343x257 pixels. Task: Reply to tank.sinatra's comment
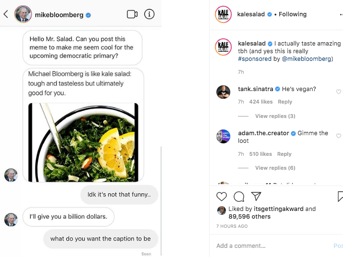coord(285,102)
